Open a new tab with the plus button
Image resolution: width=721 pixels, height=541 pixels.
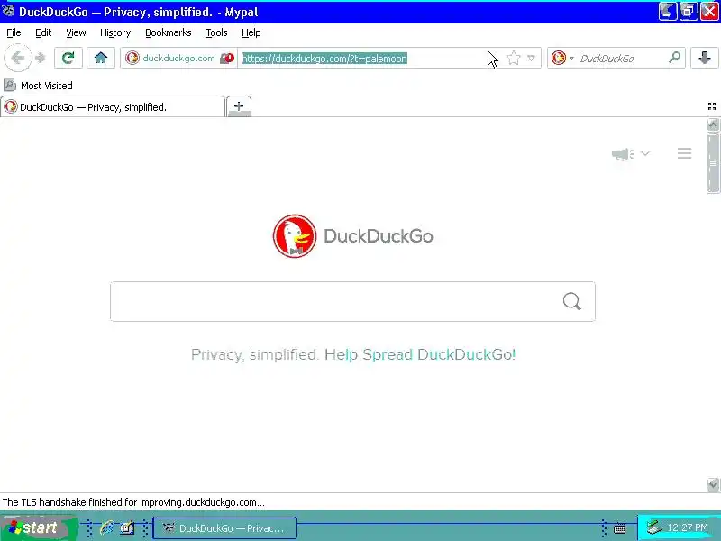[x=239, y=106]
